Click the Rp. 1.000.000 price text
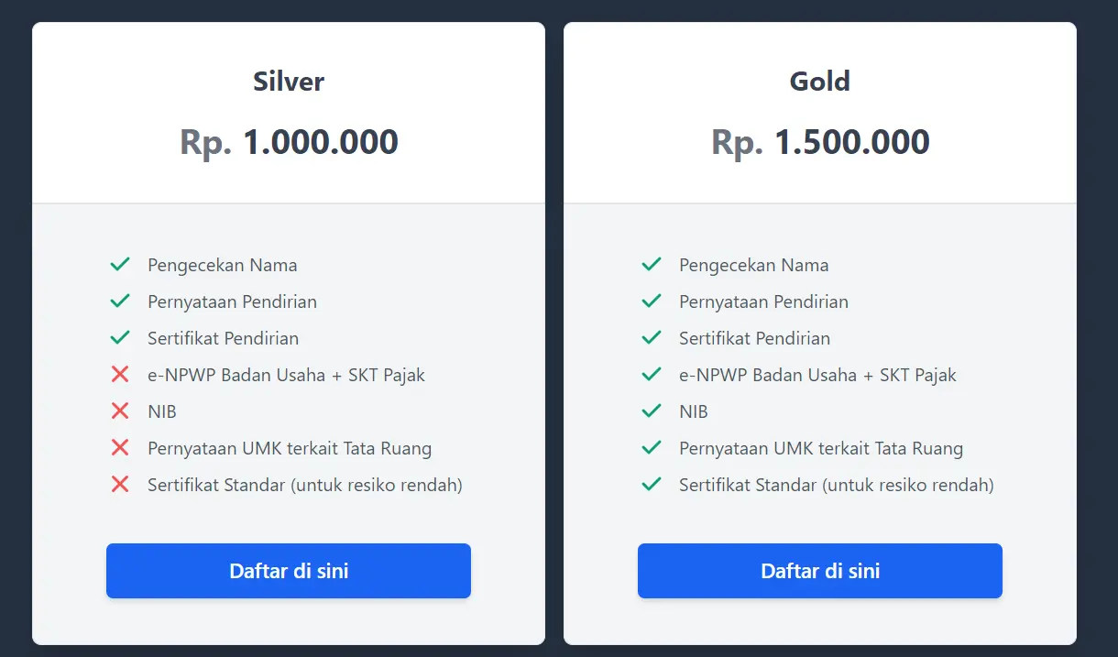The image size is (1118, 657). (x=288, y=141)
